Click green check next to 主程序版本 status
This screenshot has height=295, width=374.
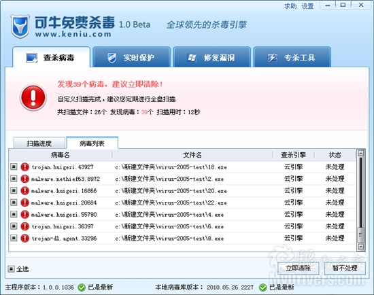[x=82, y=288]
